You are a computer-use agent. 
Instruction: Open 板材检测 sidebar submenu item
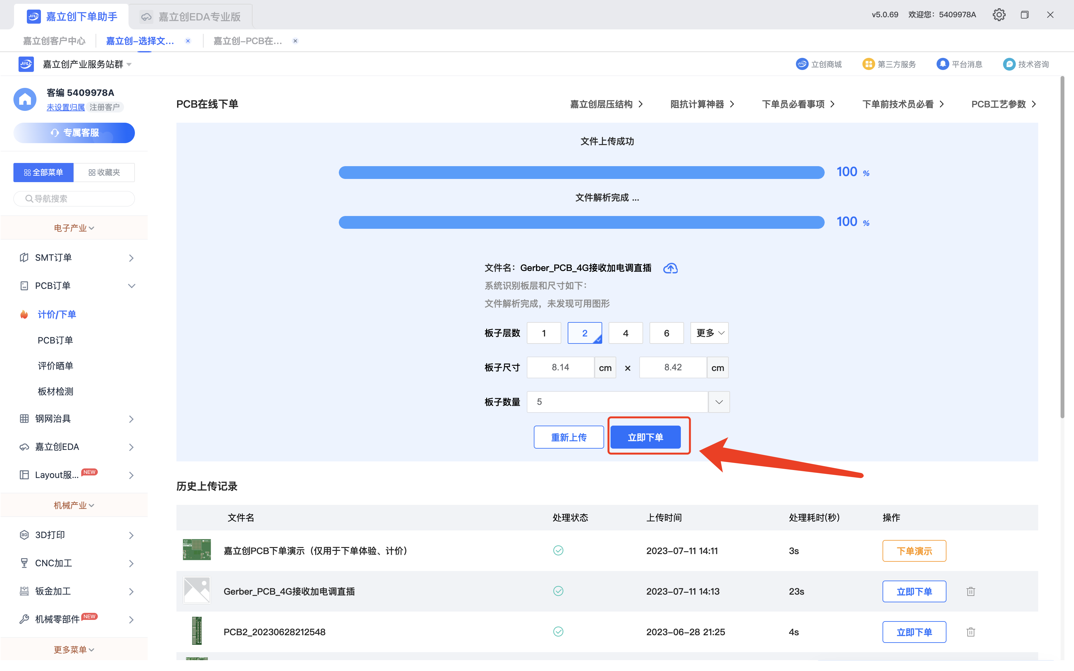tap(56, 391)
